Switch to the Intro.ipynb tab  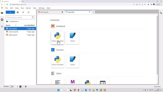[50, 12]
